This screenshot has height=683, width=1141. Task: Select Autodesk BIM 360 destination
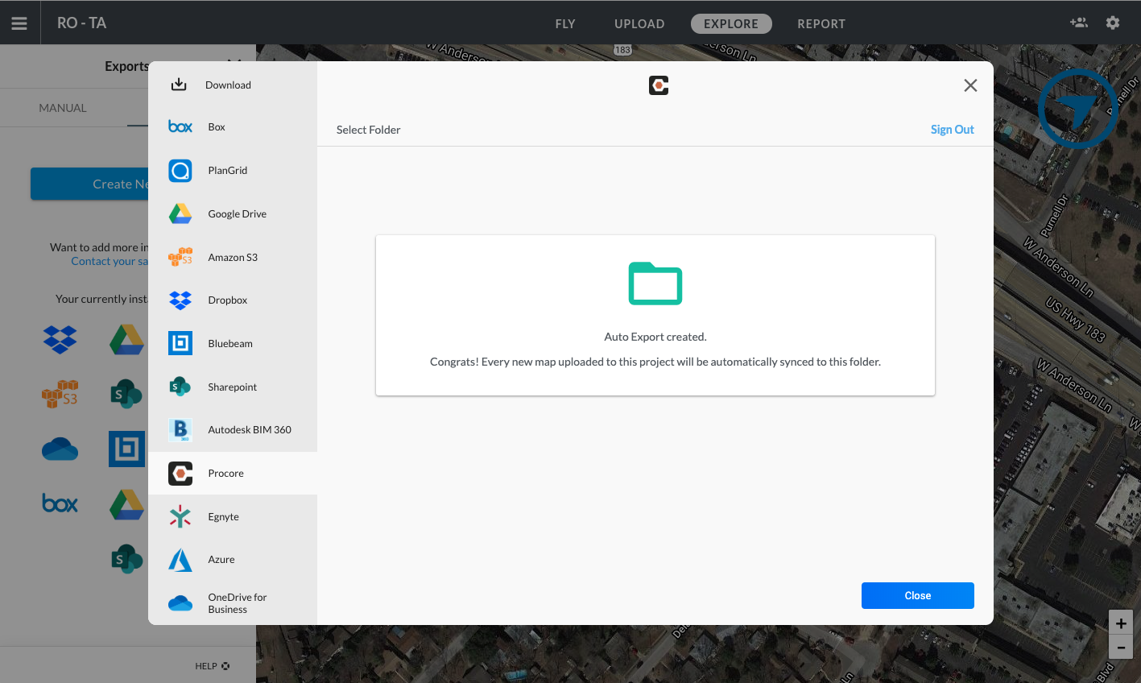(x=233, y=430)
